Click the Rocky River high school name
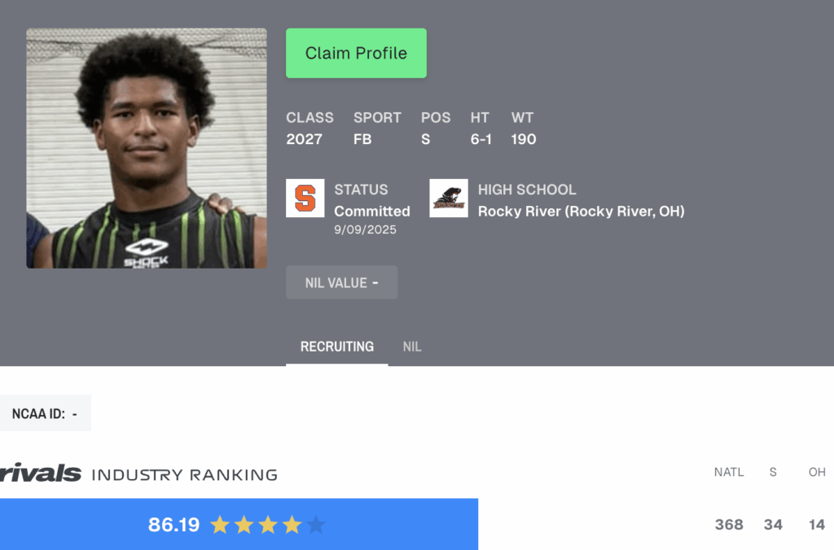The height and width of the screenshot is (550, 834). pyautogui.click(x=582, y=212)
